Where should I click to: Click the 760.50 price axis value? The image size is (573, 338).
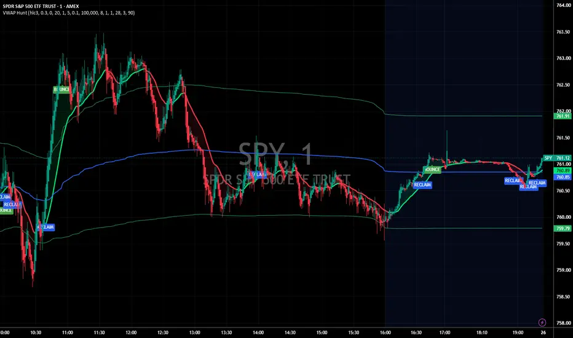563,191
